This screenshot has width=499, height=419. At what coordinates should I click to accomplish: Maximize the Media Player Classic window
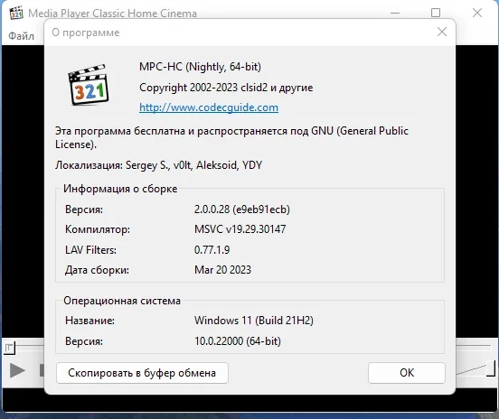tap(436, 13)
